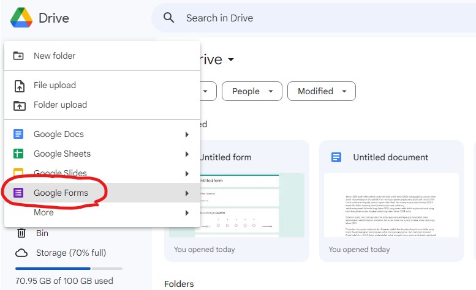Expand the Google Docs submenu arrow
Image resolution: width=476 pixels, height=290 pixels.
187,135
